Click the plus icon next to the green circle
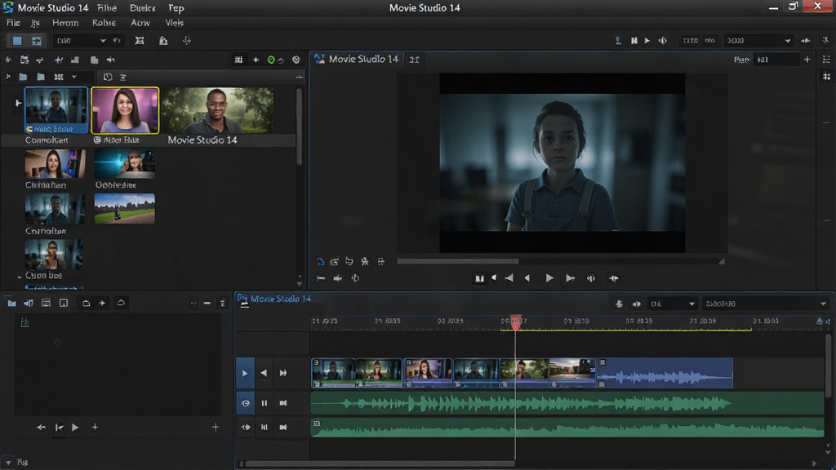Screen dimensions: 836x470 pos(256,60)
